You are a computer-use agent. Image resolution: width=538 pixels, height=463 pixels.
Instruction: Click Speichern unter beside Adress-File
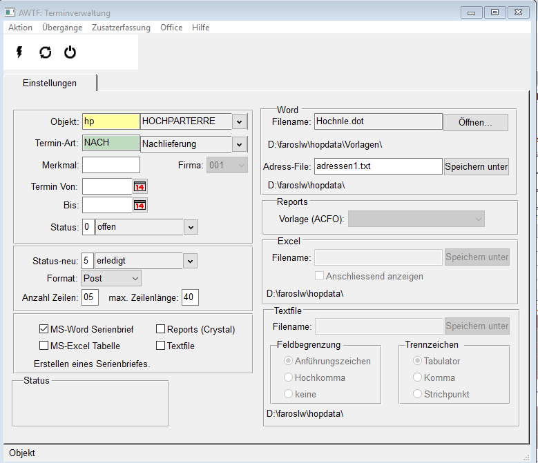click(477, 166)
